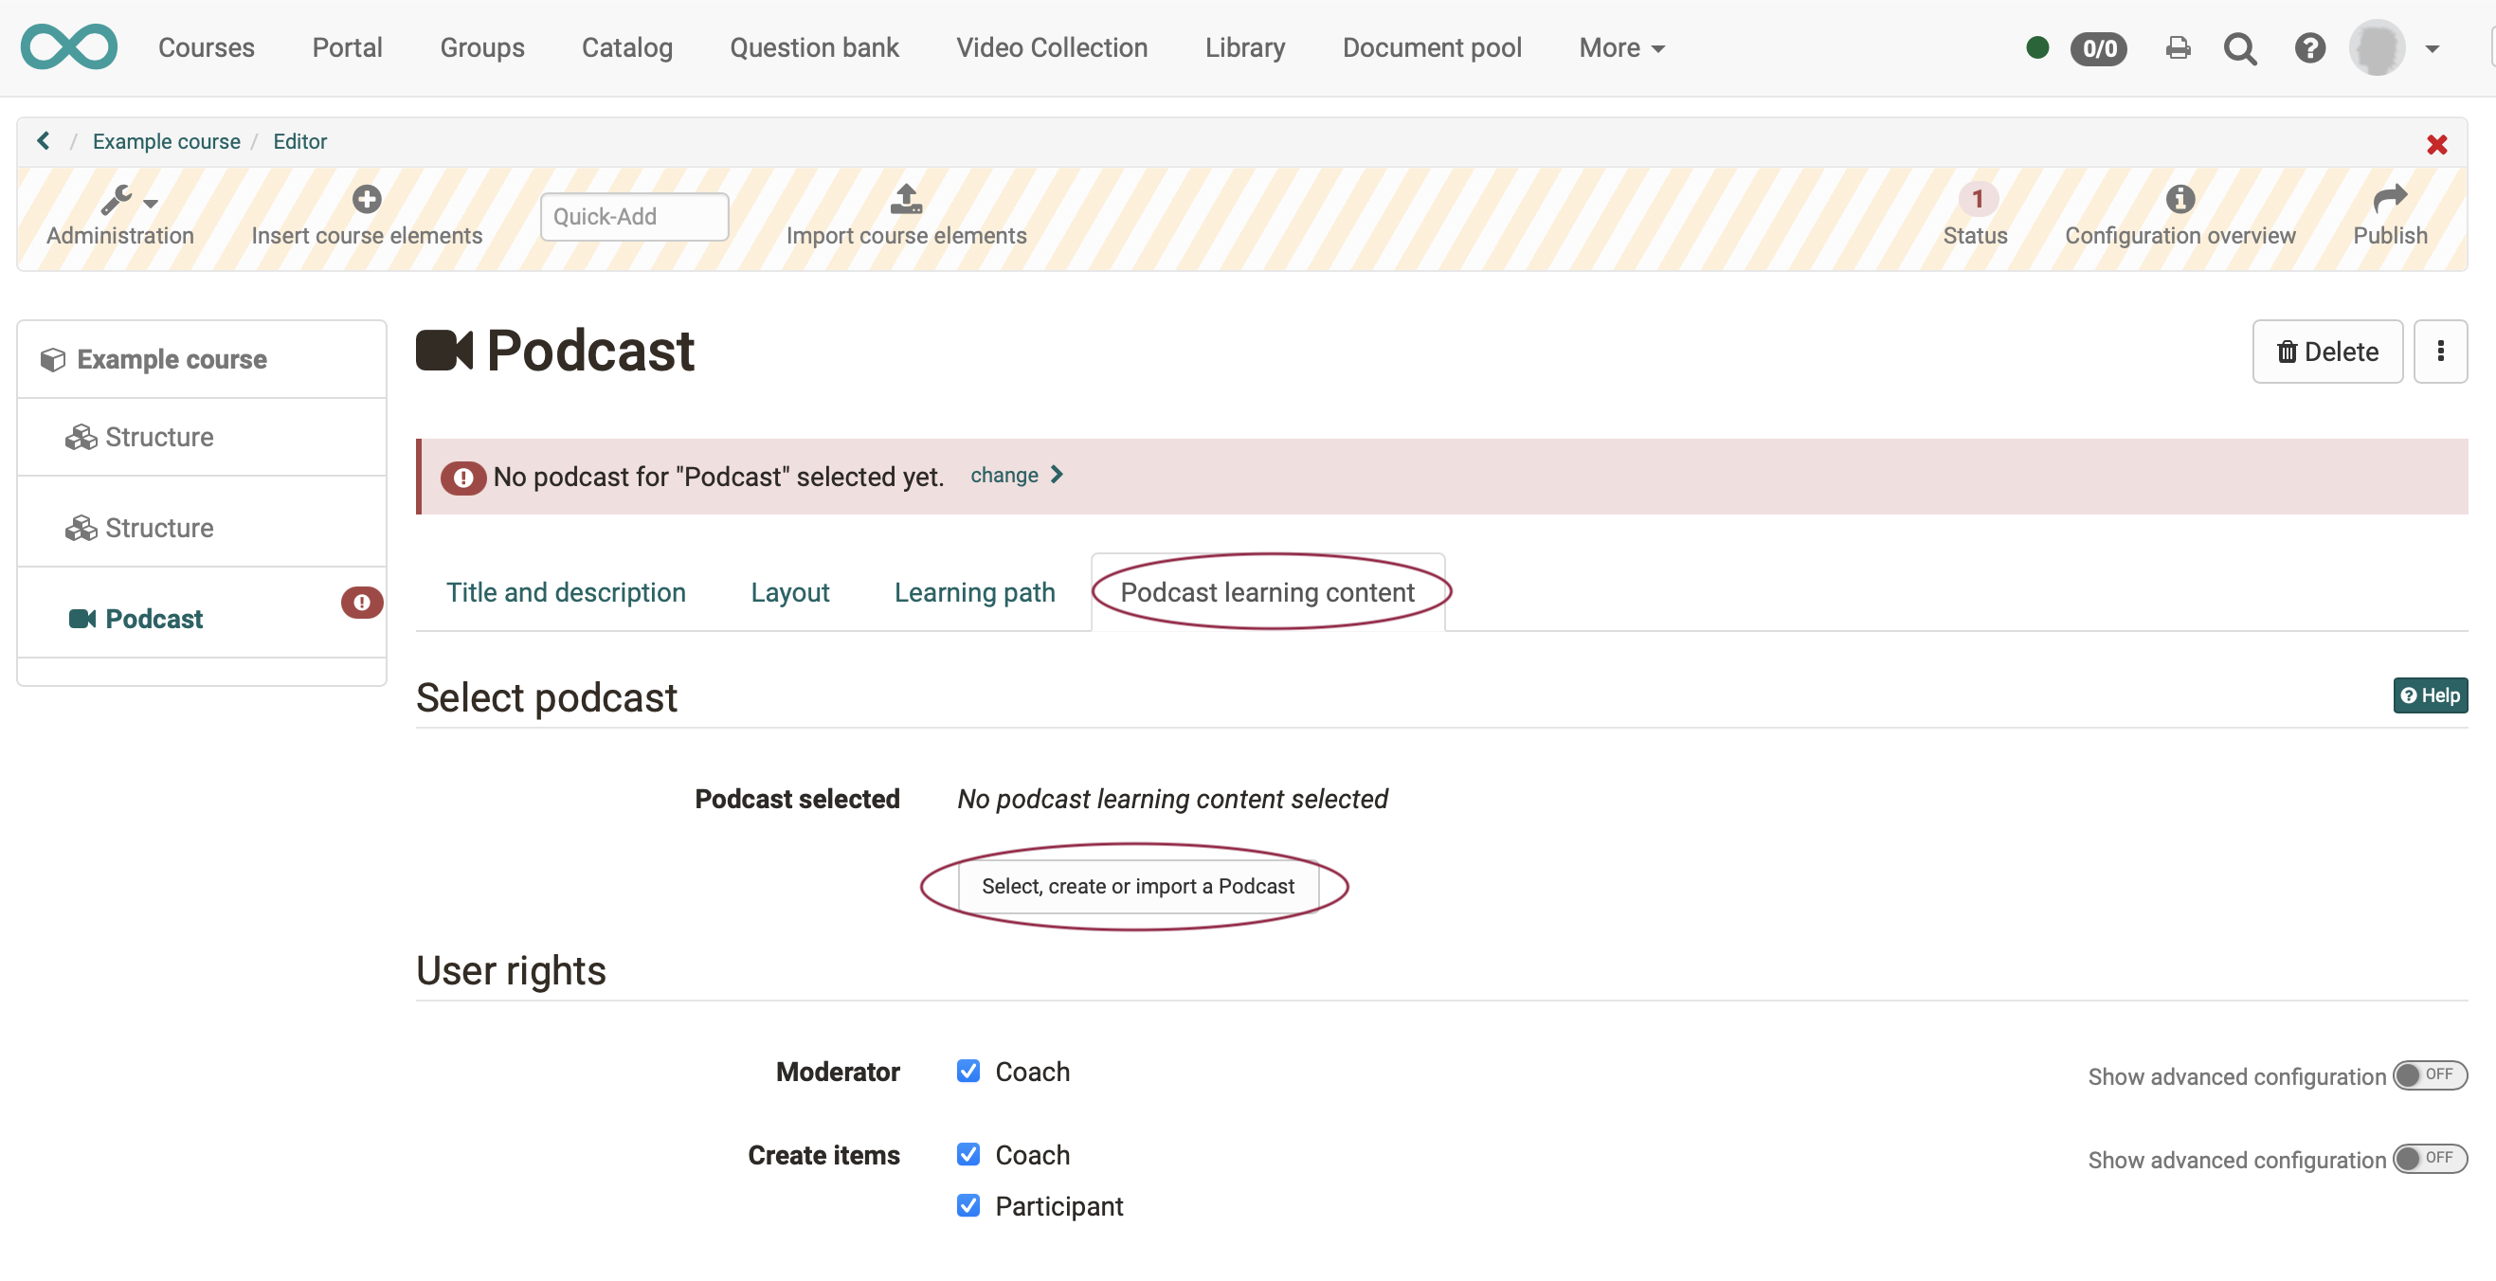Click the Insert course elements plus icon
The height and width of the screenshot is (1281, 2496).
tap(367, 199)
